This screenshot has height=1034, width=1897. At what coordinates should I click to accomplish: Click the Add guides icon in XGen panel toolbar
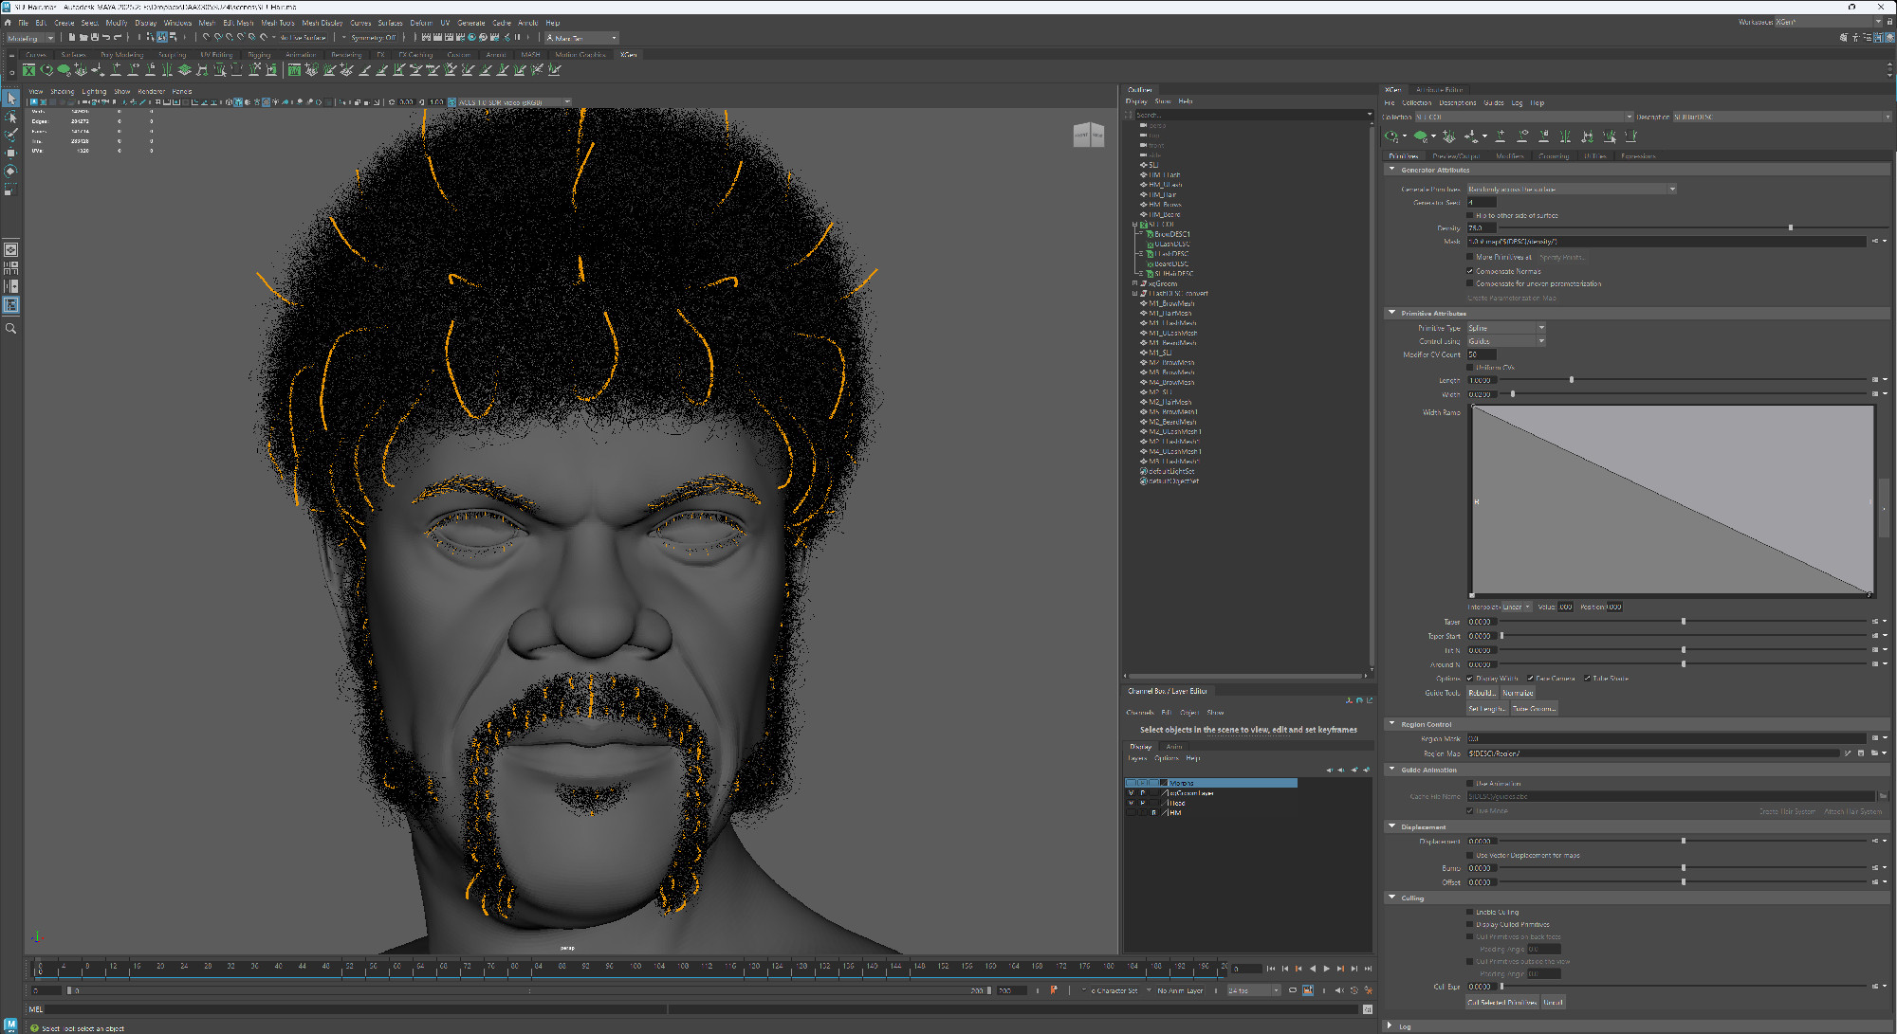click(1500, 136)
